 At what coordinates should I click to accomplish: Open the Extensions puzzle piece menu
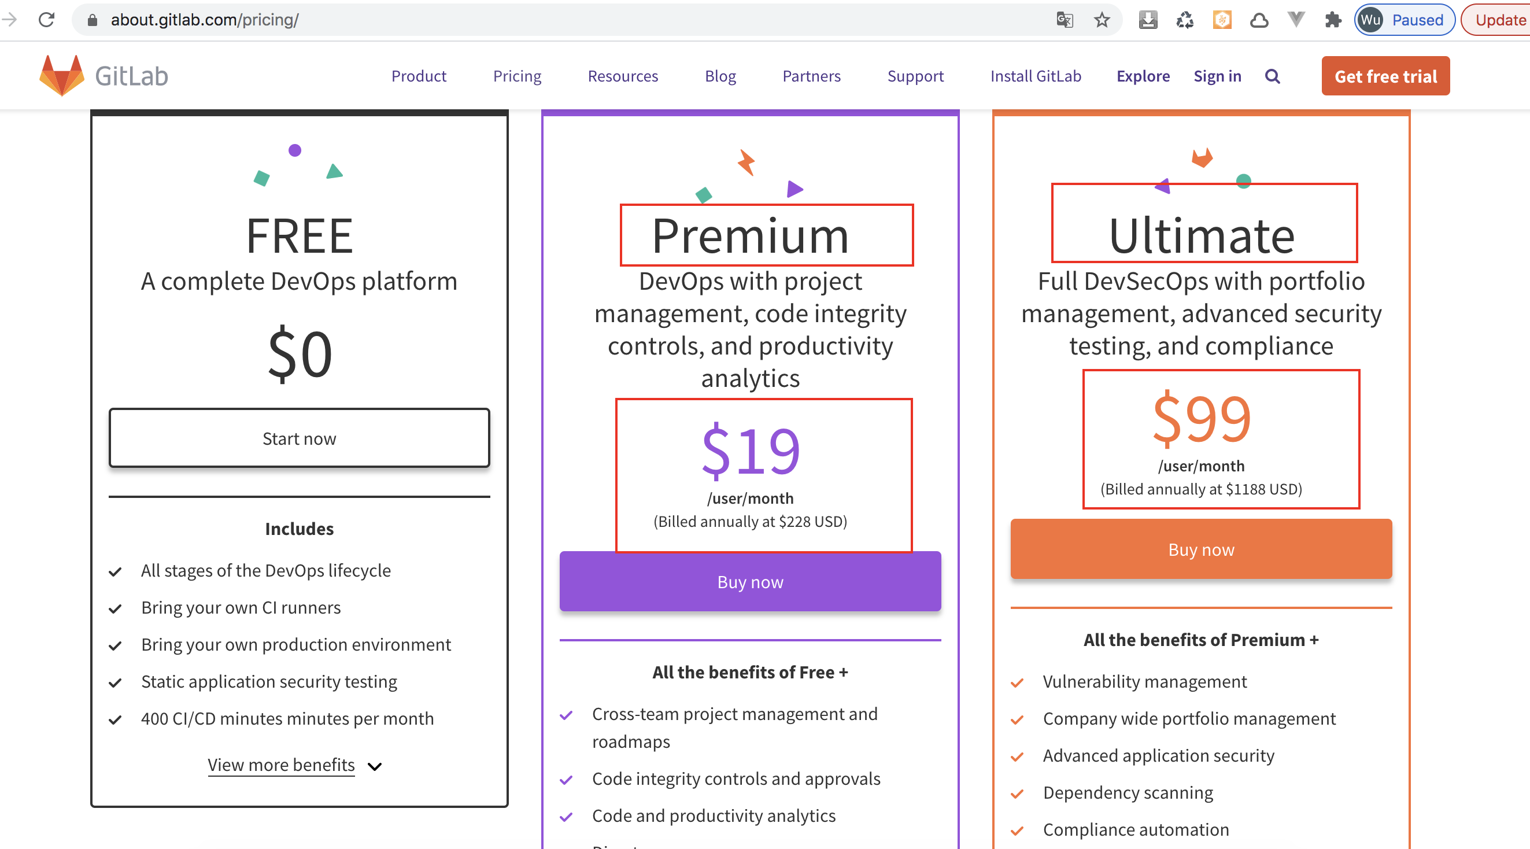point(1333,20)
